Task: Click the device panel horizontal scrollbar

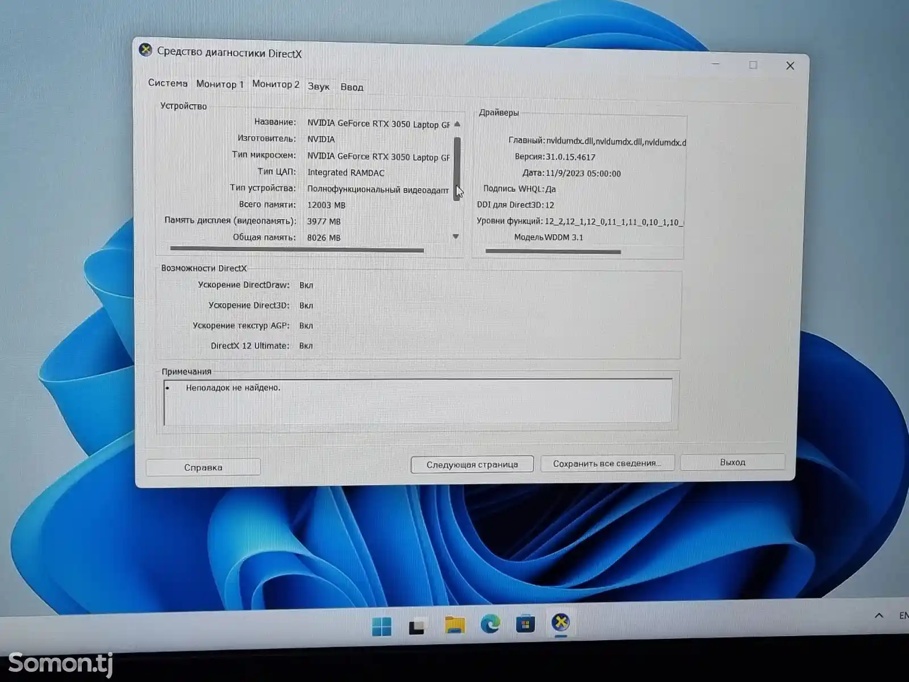Action: click(297, 249)
